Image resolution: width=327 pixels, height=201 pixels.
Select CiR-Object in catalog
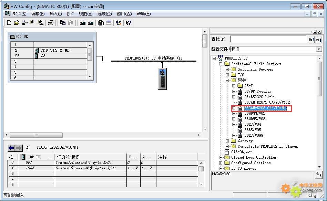pos(242,152)
